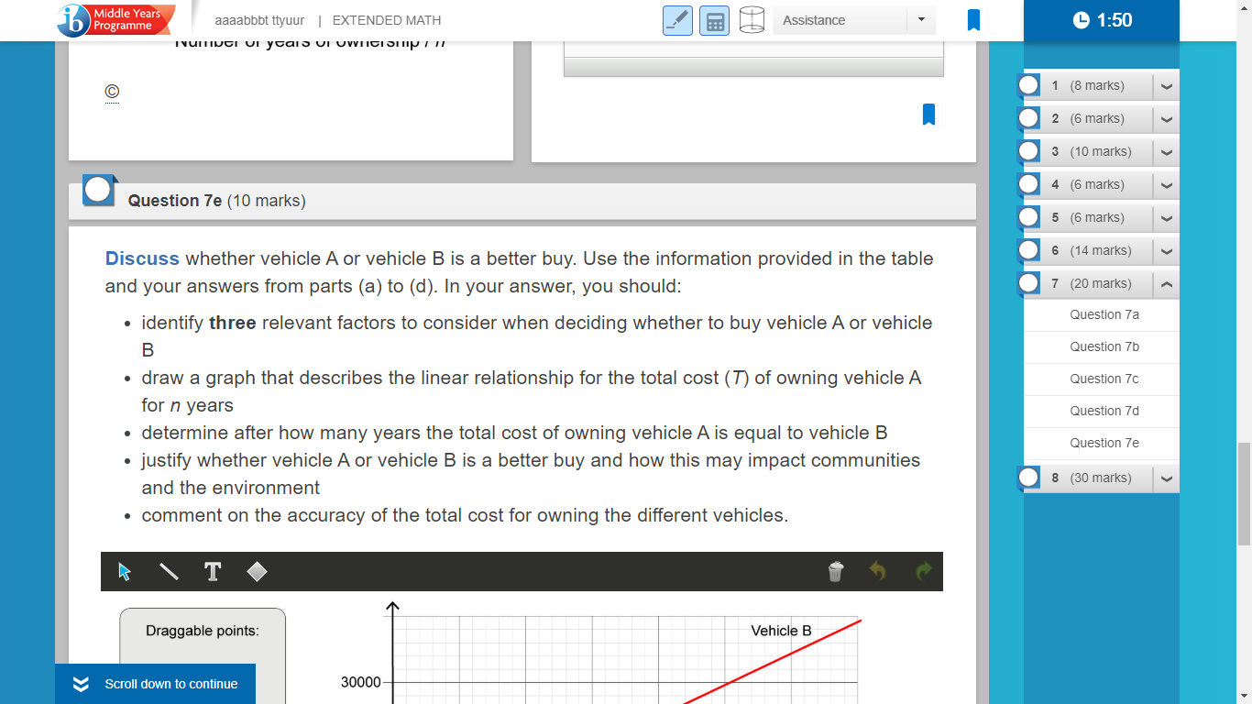Click the Vehicle B line label
The image size is (1252, 704).
tap(781, 631)
